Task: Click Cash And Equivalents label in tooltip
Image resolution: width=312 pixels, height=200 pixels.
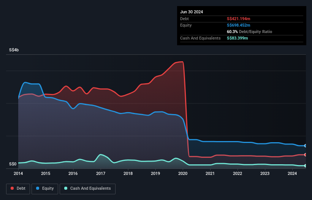Action: pyautogui.click(x=200, y=38)
